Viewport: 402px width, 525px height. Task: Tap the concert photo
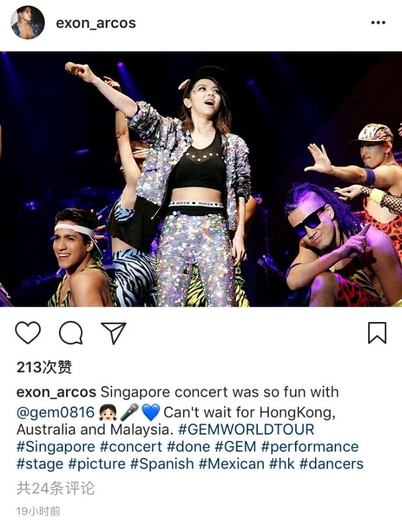201,179
